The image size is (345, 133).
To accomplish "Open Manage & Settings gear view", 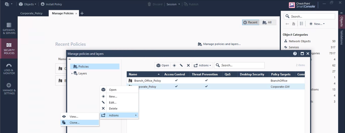I will [9, 89].
